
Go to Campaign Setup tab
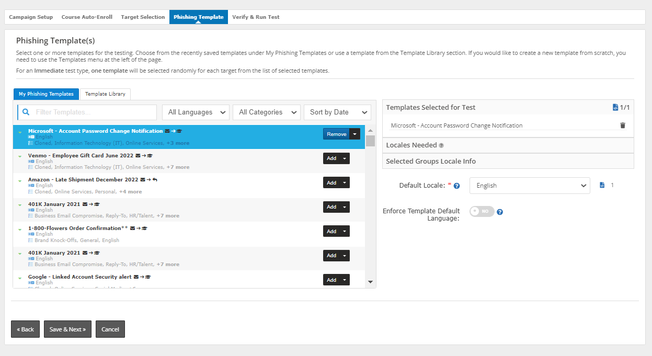click(x=31, y=17)
